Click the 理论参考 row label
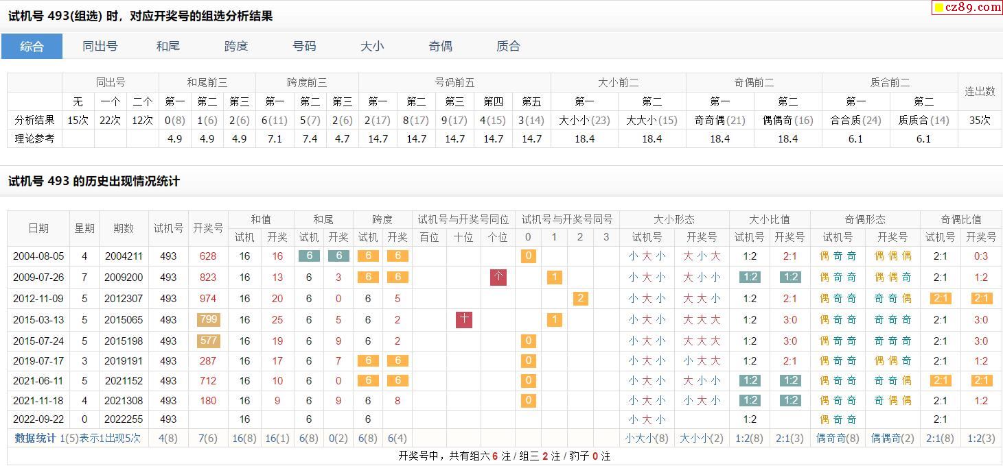 click(x=34, y=138)
